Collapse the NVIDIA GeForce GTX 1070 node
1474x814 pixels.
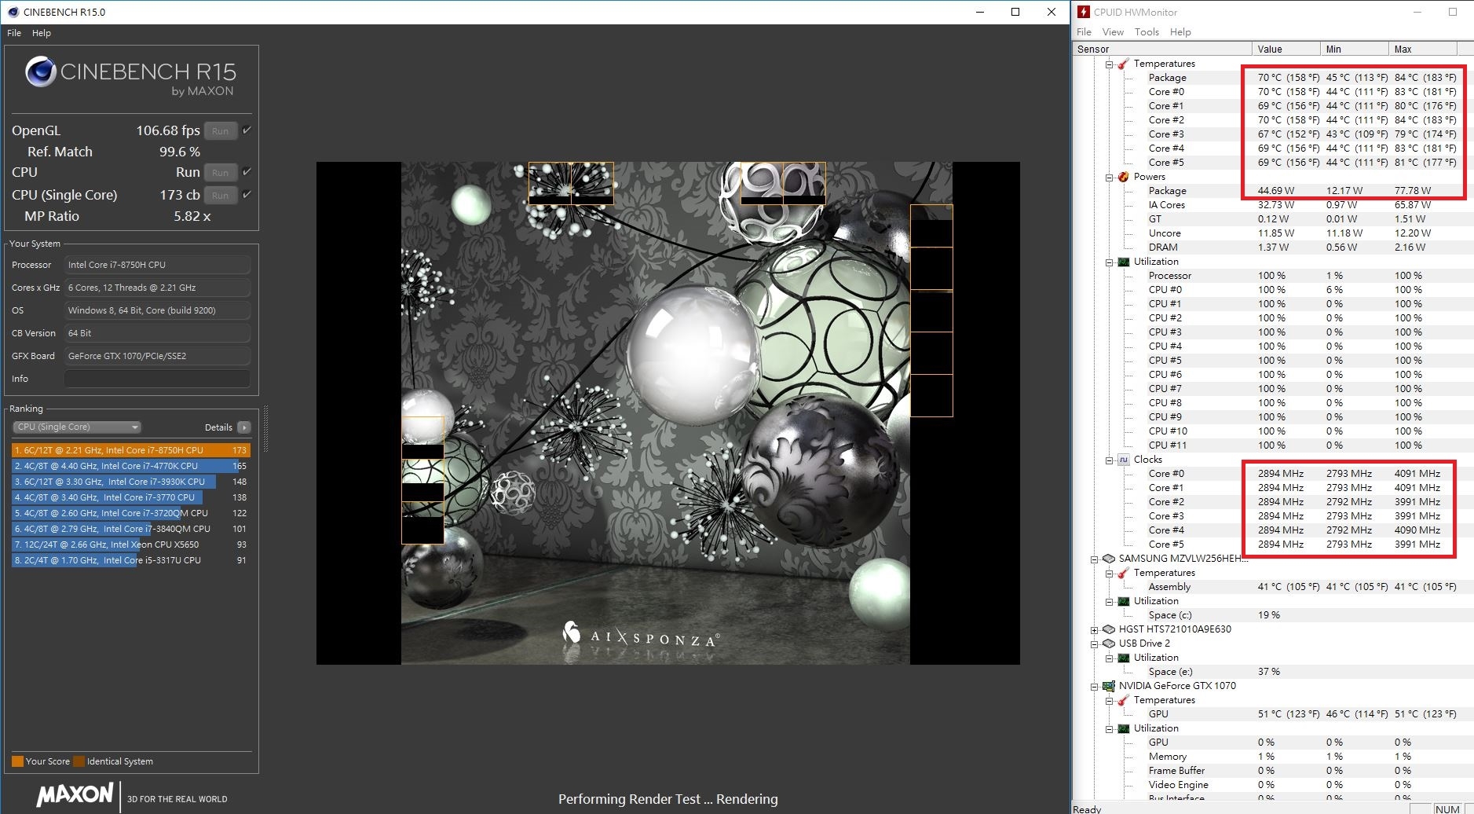coord(1094,687)
